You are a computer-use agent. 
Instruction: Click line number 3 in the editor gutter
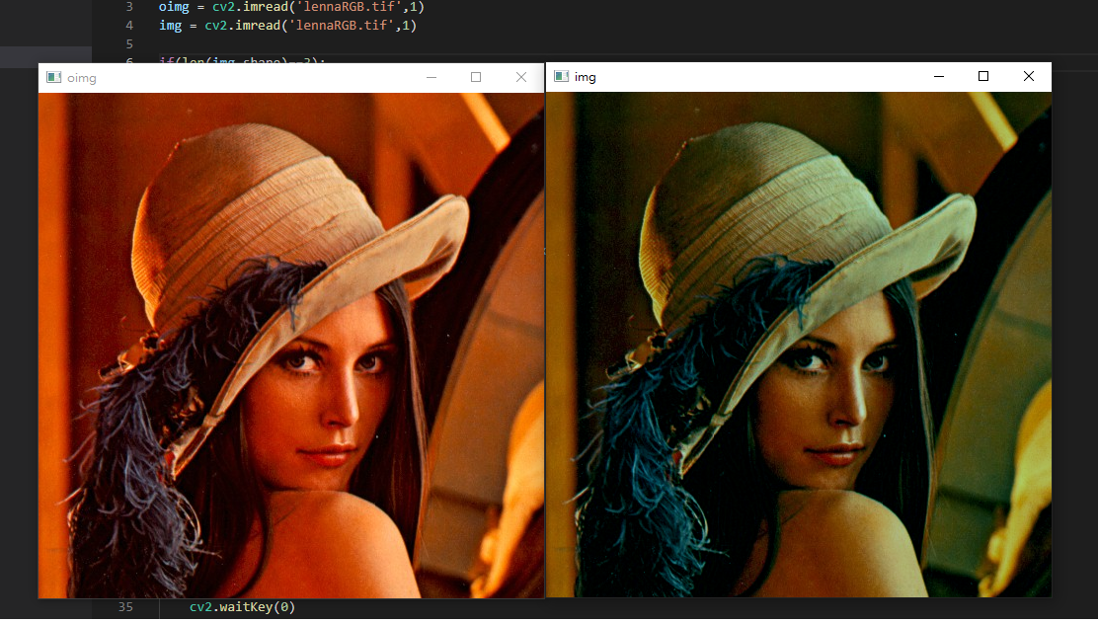[128, 6]
